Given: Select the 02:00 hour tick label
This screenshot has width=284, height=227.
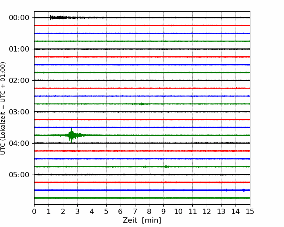Looking at the screenshot, I should pyautogui.click(x=19, y=80).
